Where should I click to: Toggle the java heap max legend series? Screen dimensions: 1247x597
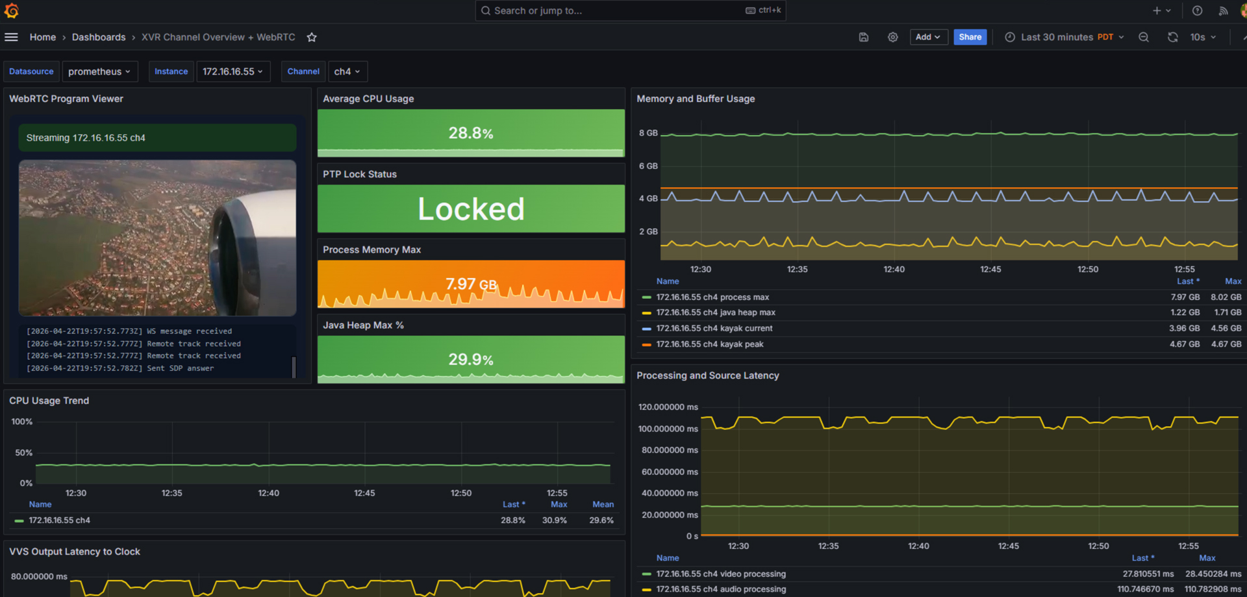point(716,312)
